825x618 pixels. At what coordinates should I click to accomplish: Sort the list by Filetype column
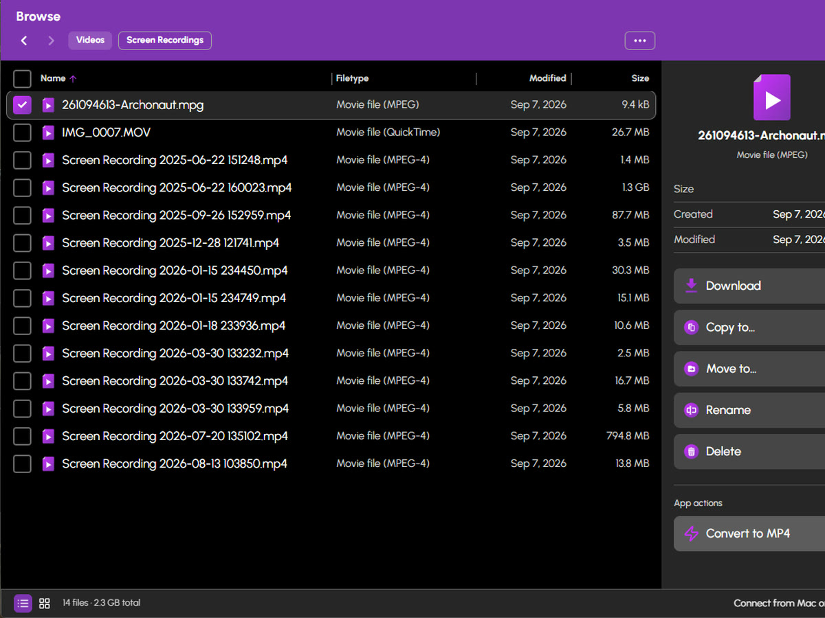point(353,78)
